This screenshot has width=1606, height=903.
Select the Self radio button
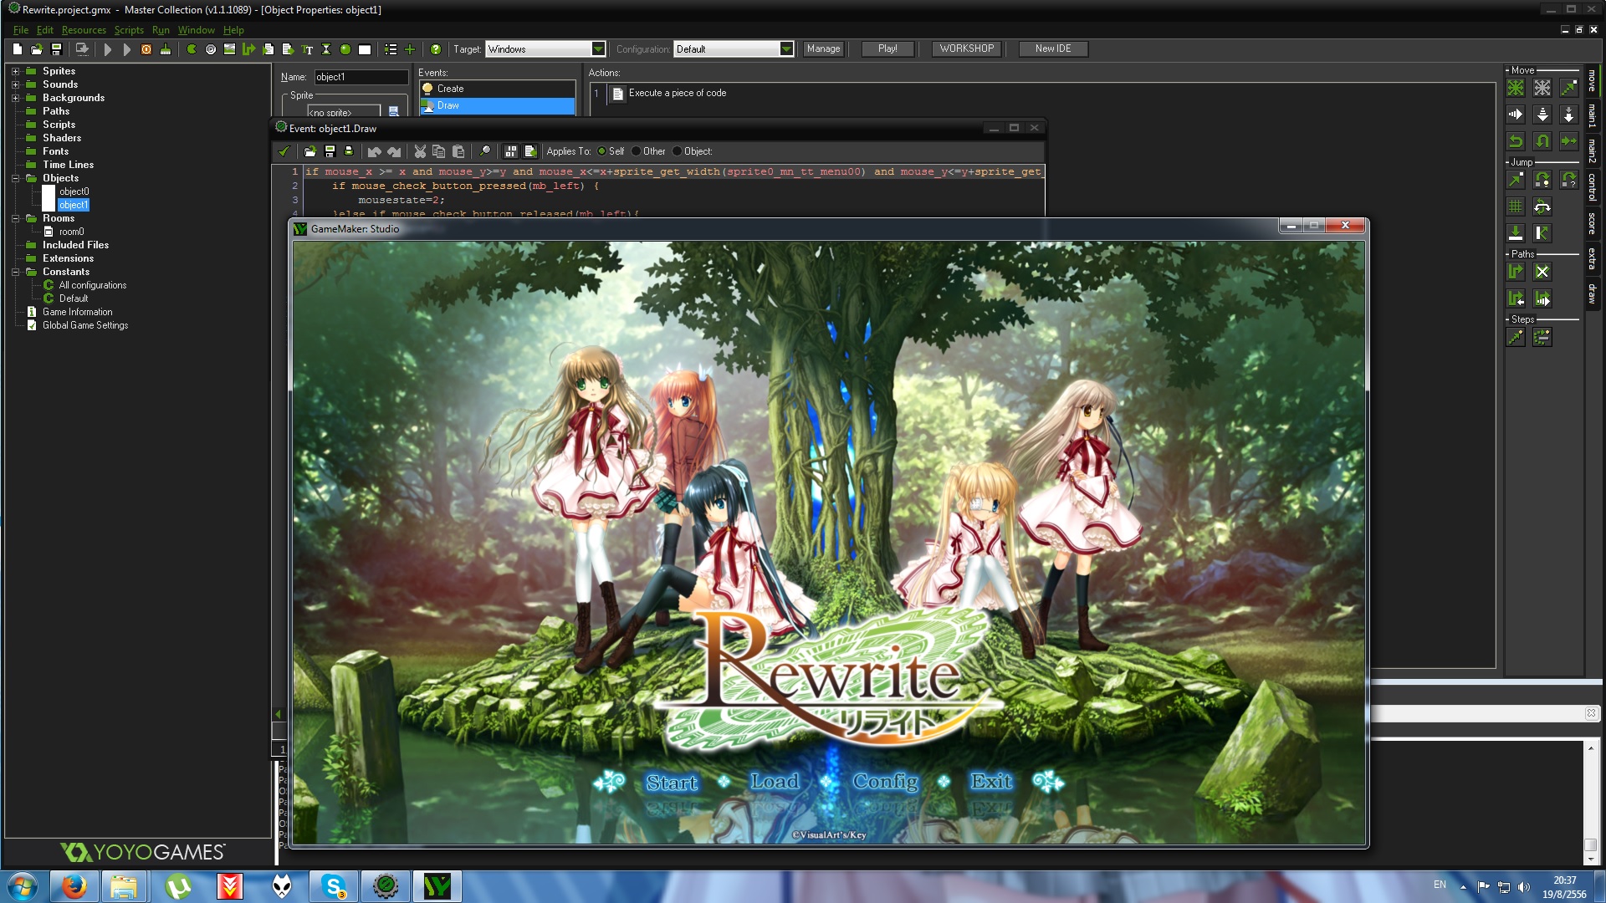pyautogui.click(x=601, y=151)
